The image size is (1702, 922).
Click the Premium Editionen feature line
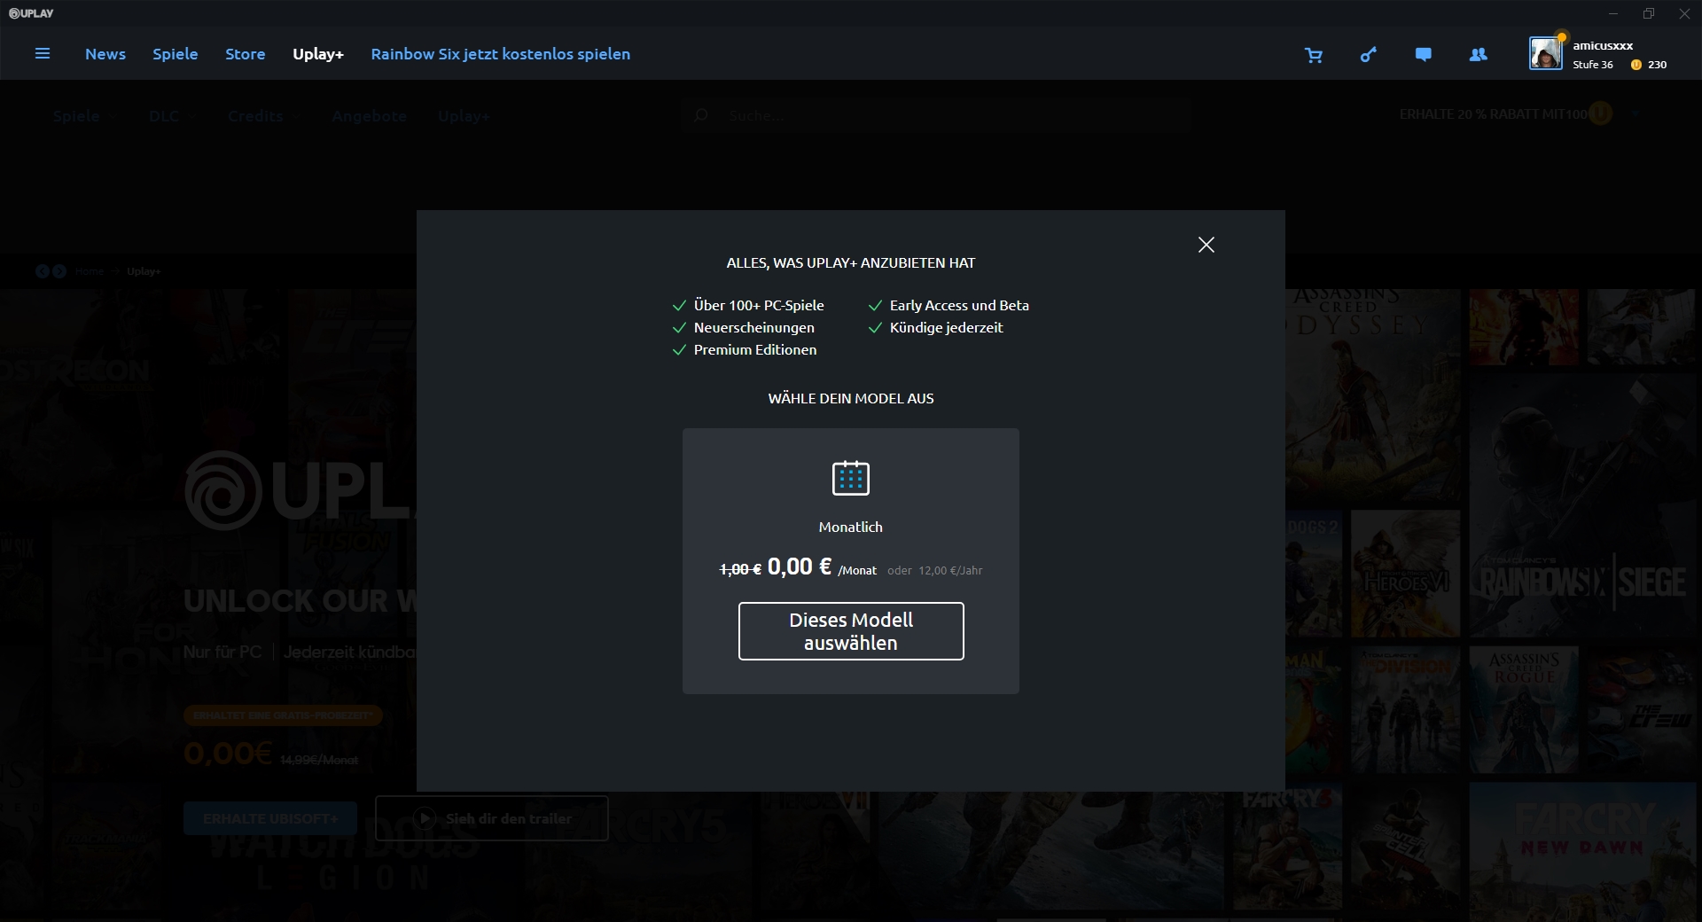pos(755,349)
